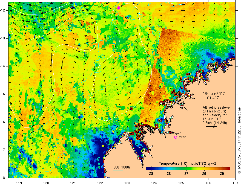Click the 126 longitude axis label
Viewport: 241px width, 186px height.
(x=208, y=183)
